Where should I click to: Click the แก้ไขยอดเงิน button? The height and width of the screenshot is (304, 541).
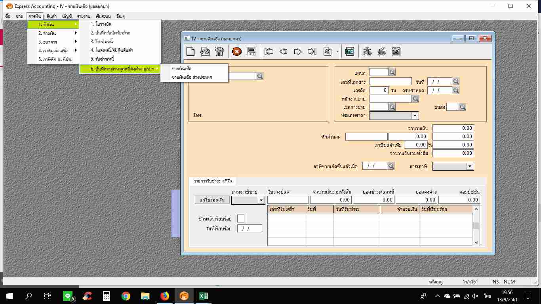click(212, 200)
